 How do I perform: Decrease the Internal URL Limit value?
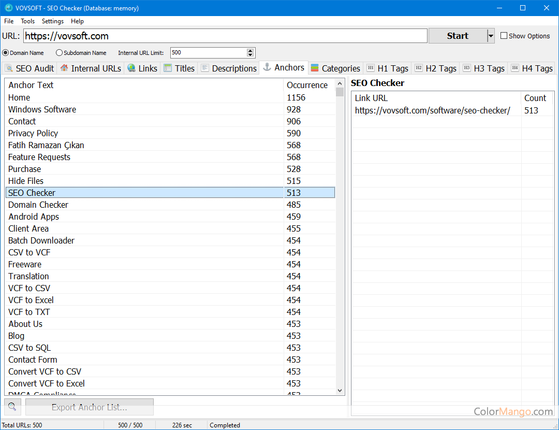pos(251,55)
